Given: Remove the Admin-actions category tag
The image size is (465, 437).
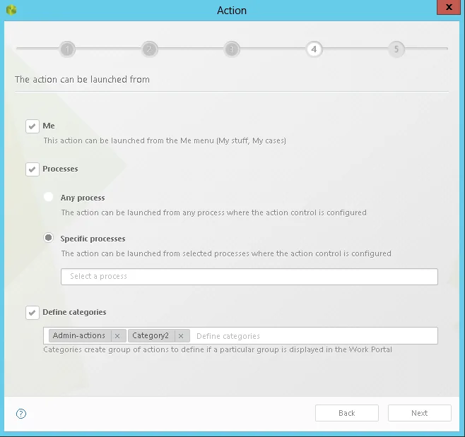Looking at the screenshot, I should (x=117, y=336).
